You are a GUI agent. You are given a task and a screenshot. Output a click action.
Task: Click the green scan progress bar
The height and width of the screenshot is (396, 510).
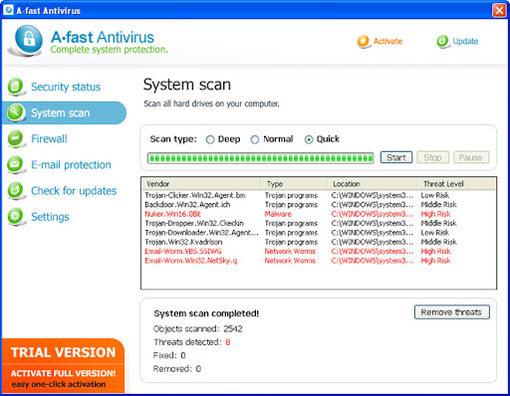click(x=261, y=158)
